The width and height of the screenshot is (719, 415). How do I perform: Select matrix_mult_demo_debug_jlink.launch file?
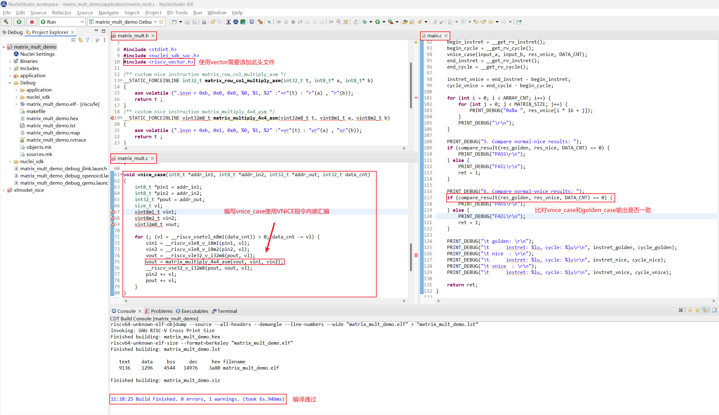click(60, 169)
